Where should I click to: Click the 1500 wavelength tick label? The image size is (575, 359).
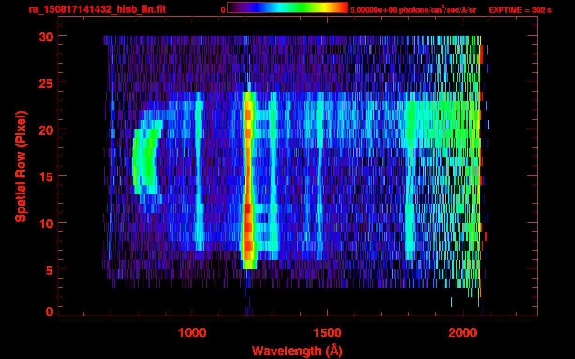pyautogui.click(x=327, y=332)
